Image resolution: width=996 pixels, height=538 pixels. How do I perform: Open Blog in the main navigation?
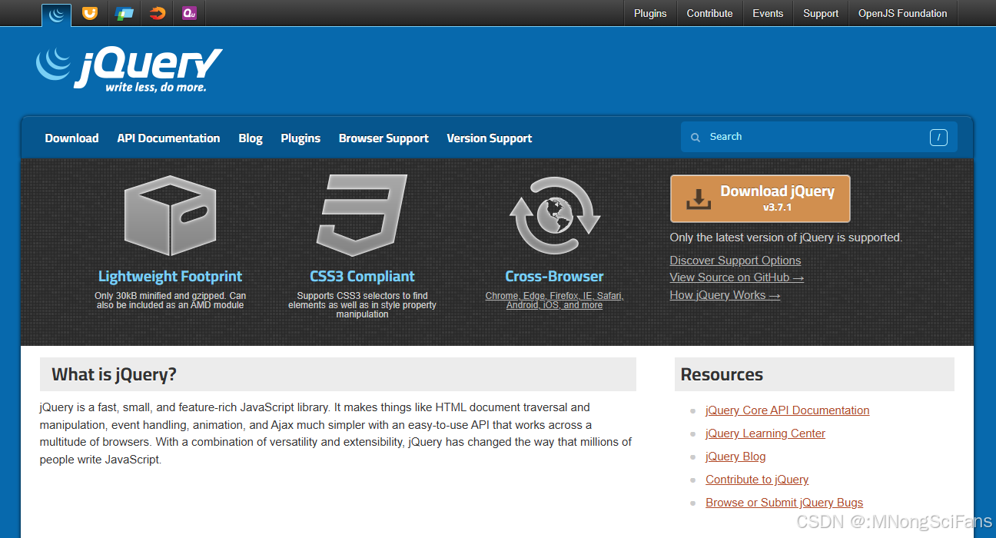[251, 138]
